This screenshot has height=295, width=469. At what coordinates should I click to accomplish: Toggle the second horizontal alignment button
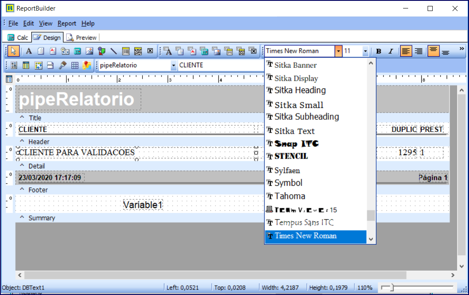(x=419, y=51)
